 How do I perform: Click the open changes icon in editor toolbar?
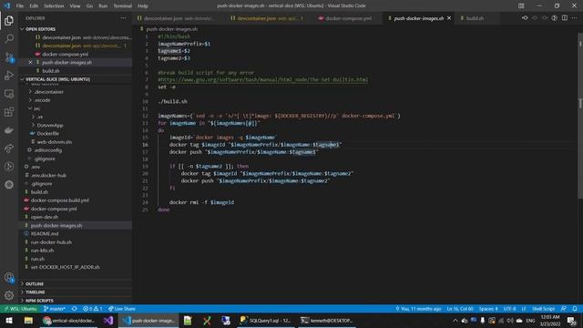(525, 18)
